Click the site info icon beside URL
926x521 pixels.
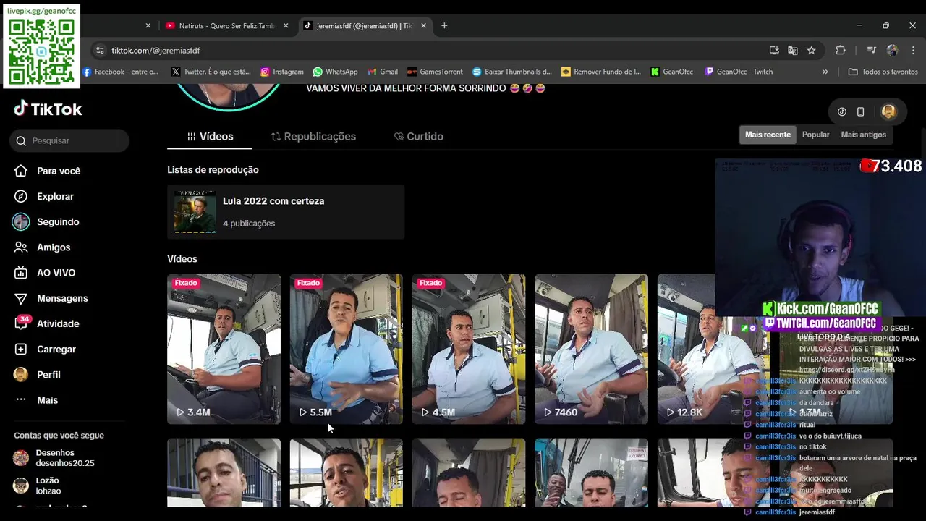pos(100,50)
